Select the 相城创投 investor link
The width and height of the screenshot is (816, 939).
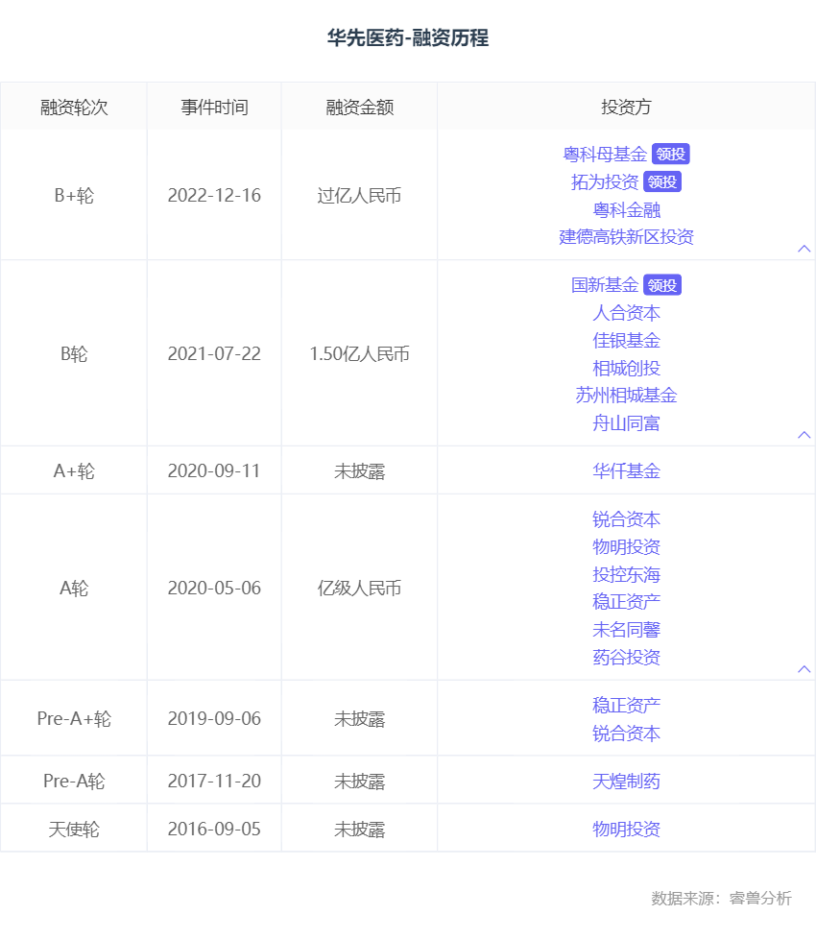click(x=626, y=369)
